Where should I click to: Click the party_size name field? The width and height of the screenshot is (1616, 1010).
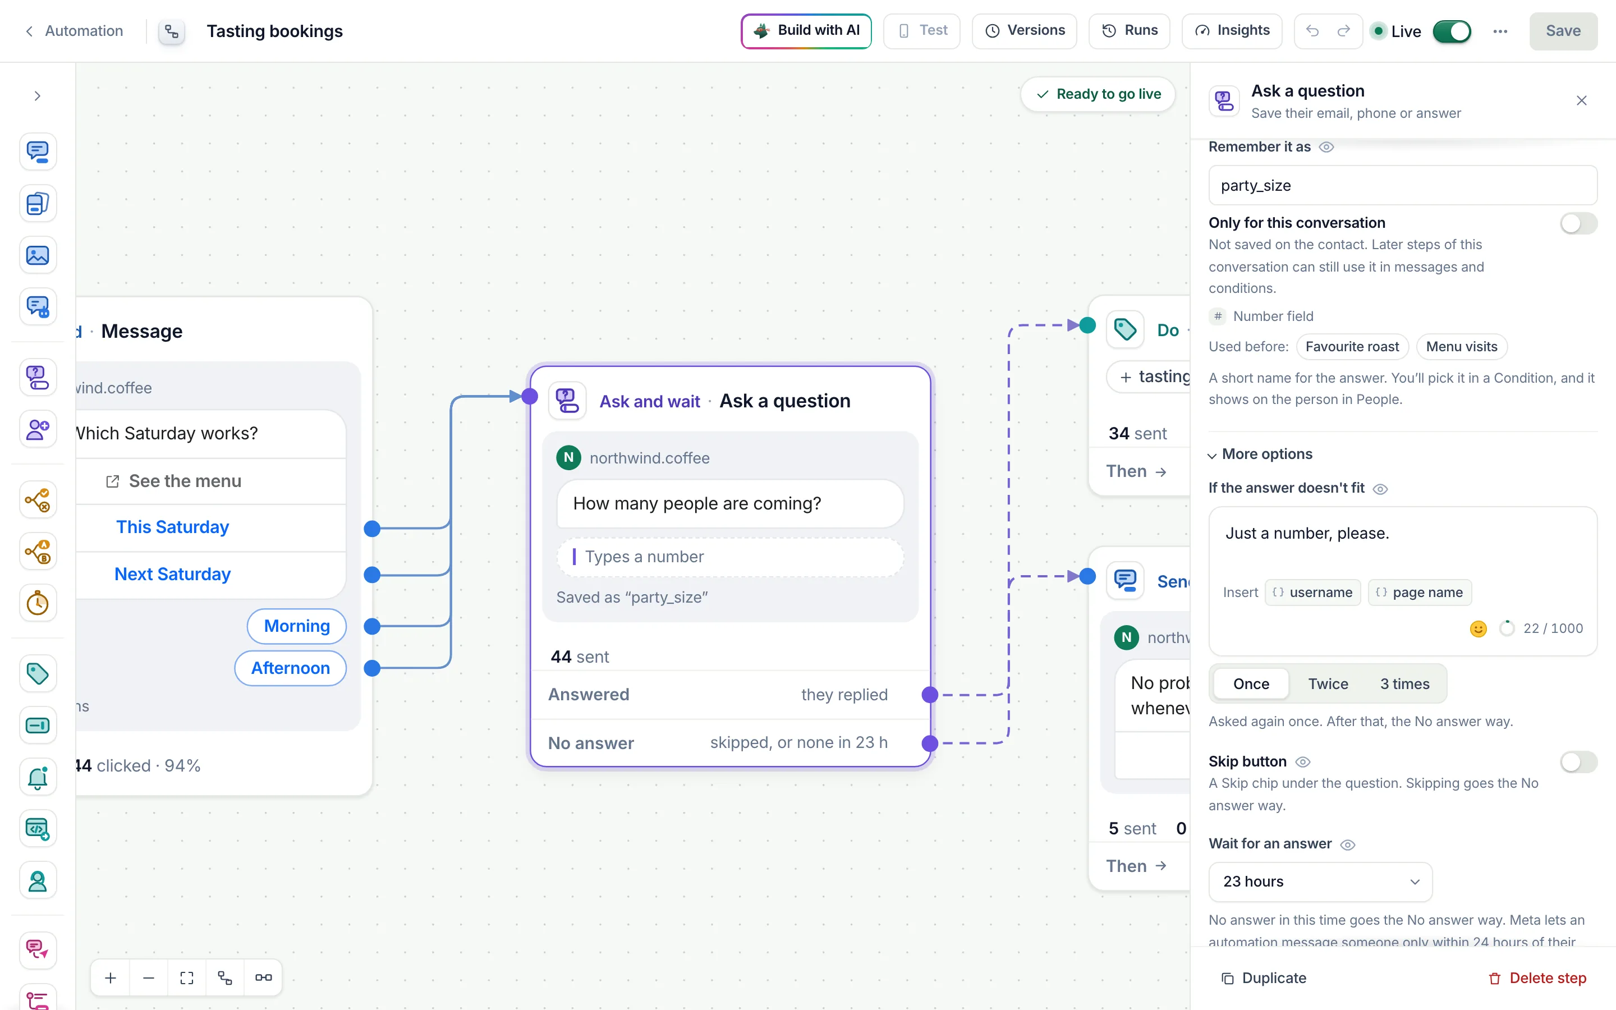1402,186
